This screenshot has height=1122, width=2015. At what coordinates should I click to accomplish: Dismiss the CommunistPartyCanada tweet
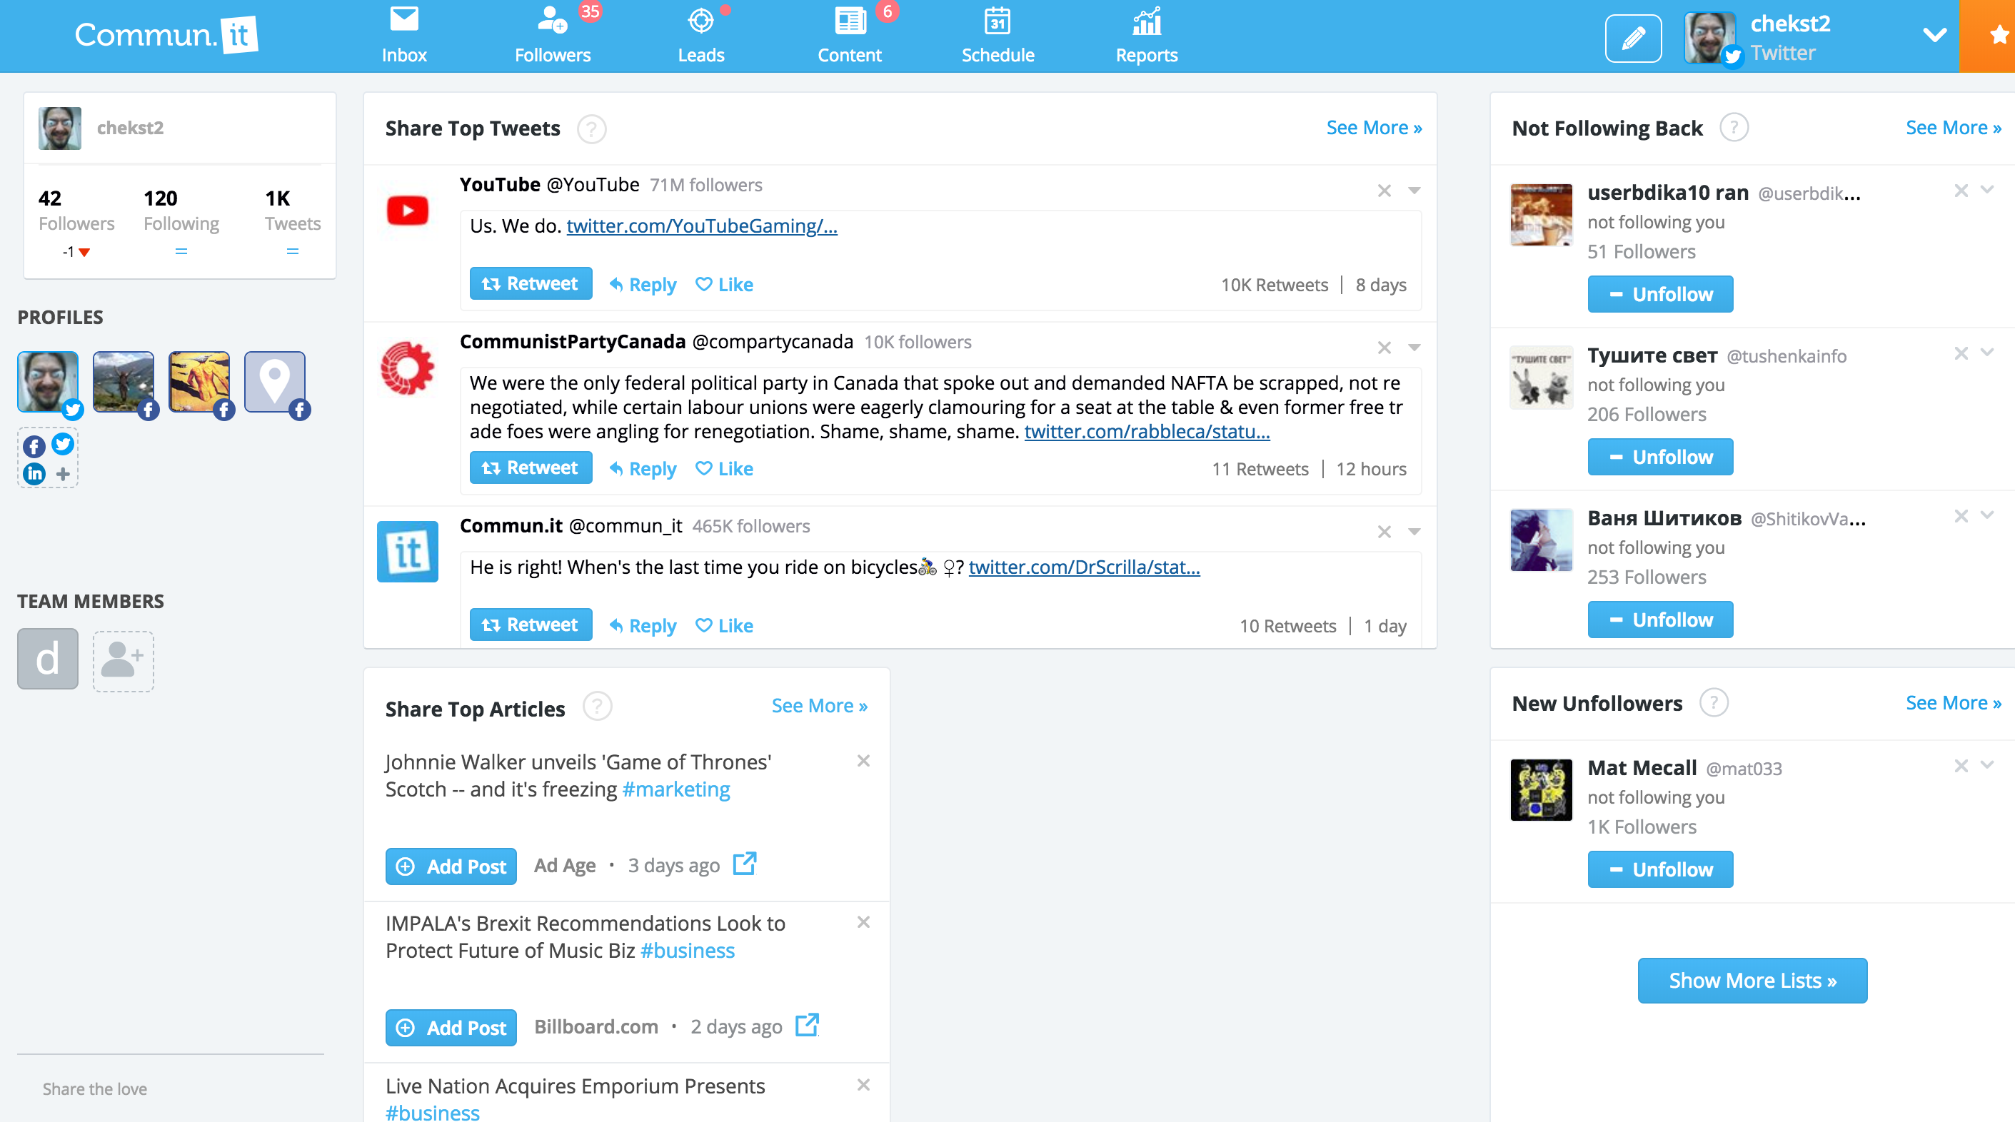(x=1384, y=348)
